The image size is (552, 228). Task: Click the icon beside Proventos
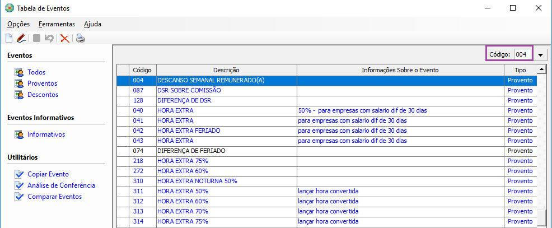[19, 83]
